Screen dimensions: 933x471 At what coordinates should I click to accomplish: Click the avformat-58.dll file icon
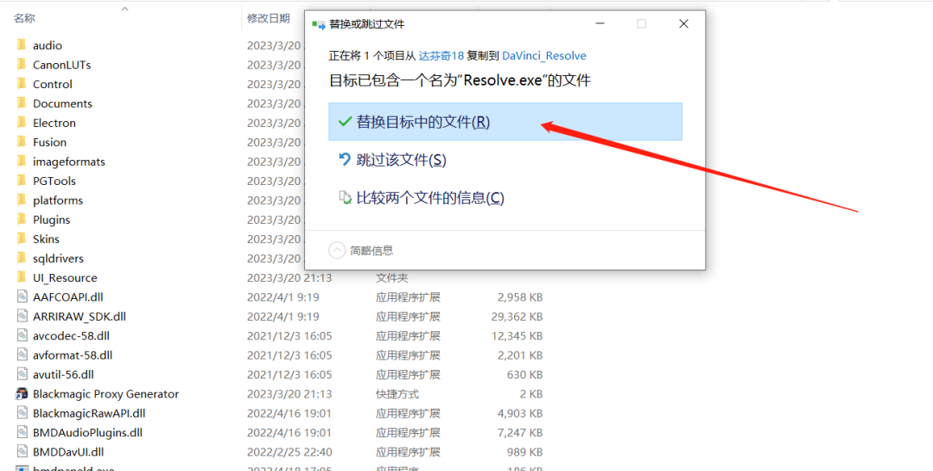pyautogui.click(x=22, y=355)
